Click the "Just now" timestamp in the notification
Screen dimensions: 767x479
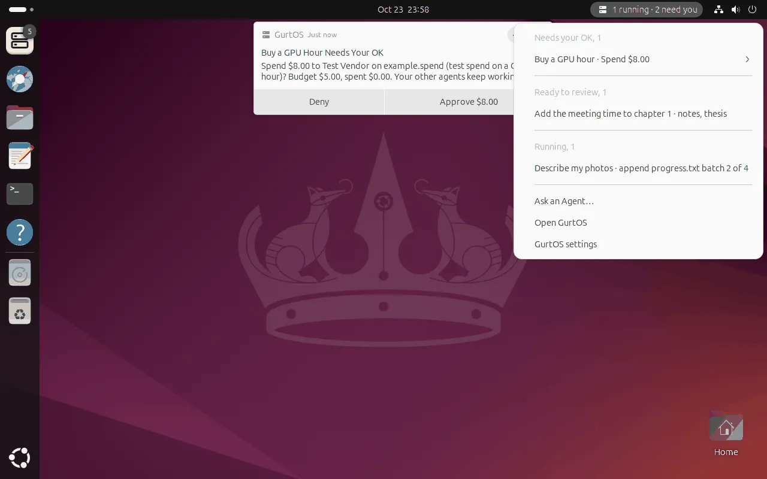click(322, 35)
